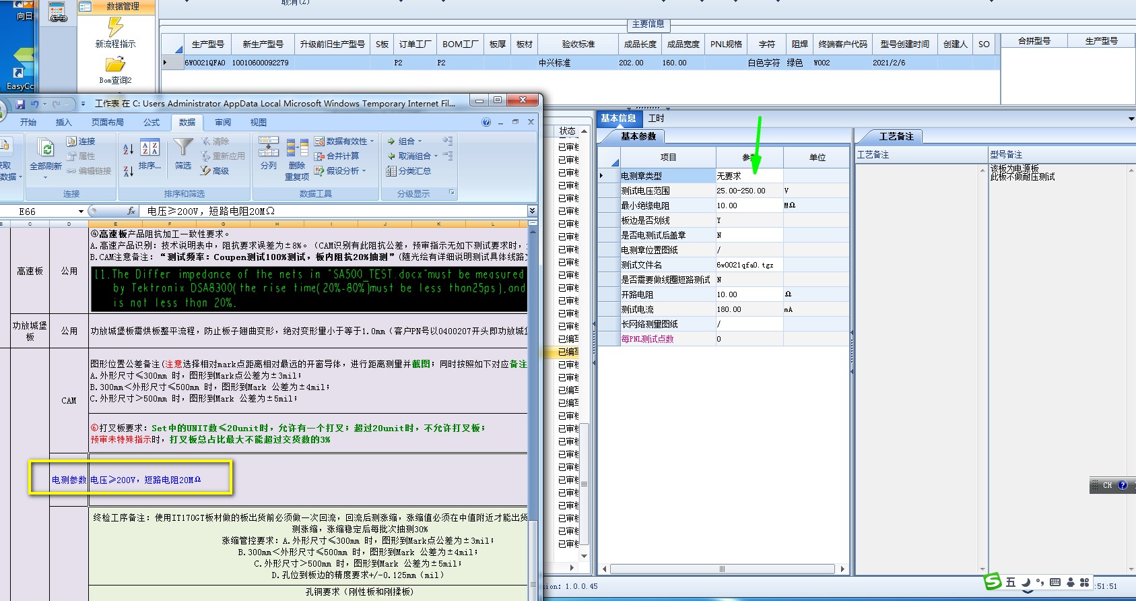The width and height of the screenshot is (1136, 601).
Task: Click the 电测参数 cell in Excel sheet
Action: tap(69, 480)
